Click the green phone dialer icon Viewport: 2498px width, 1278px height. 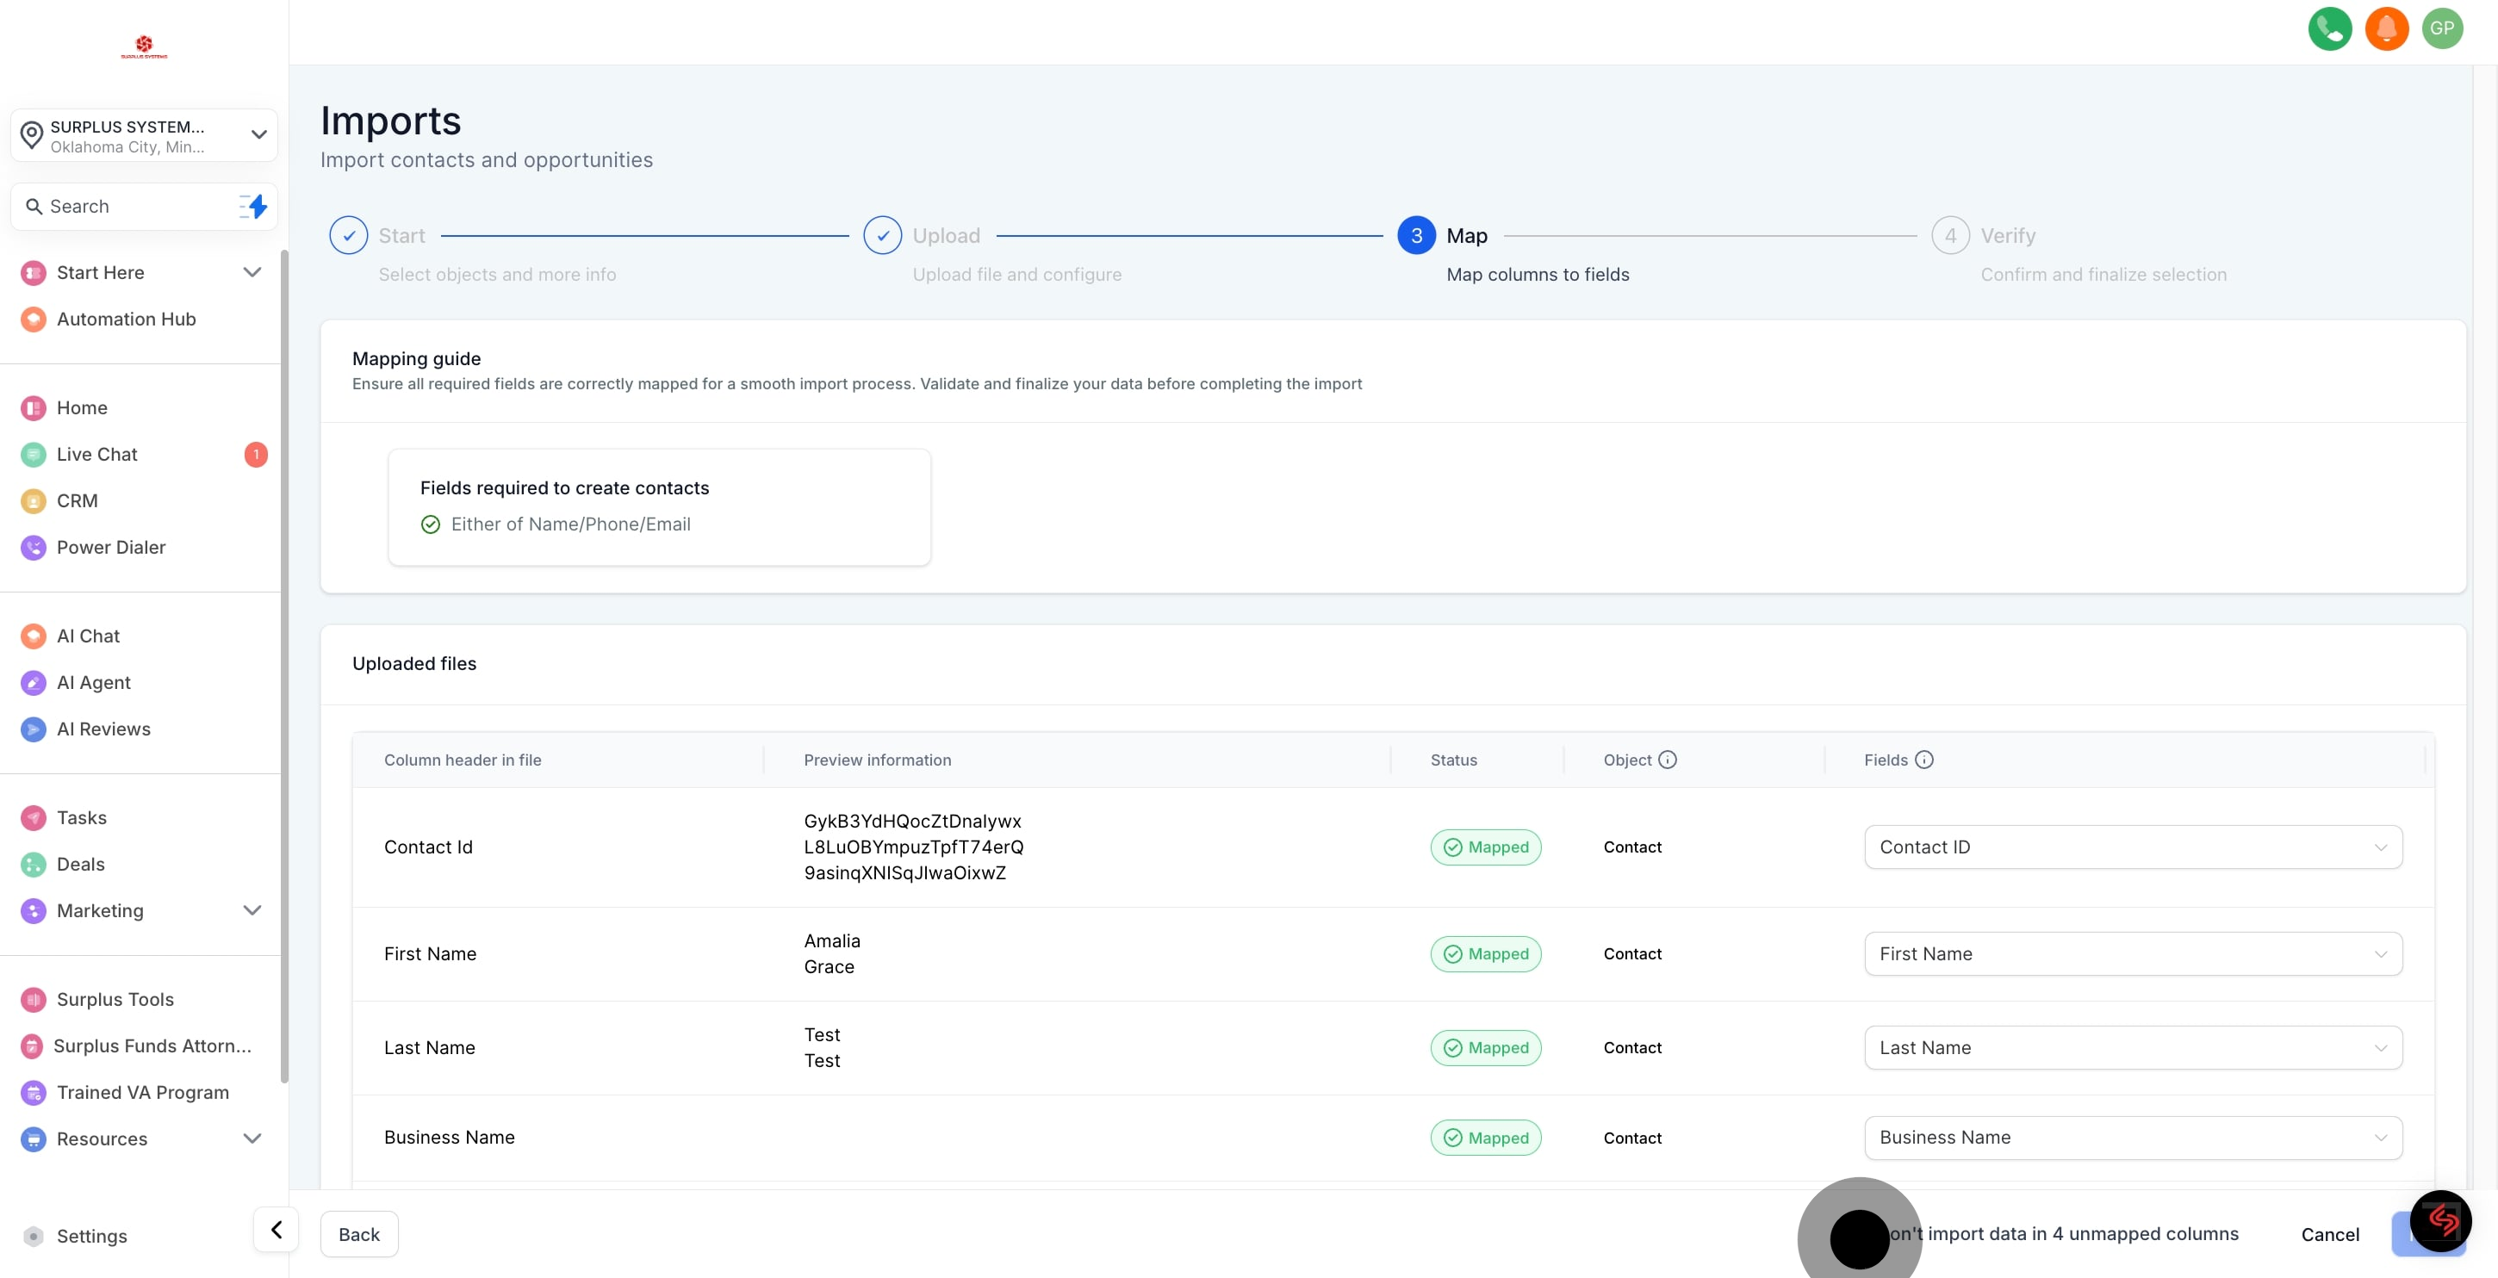2329,28
